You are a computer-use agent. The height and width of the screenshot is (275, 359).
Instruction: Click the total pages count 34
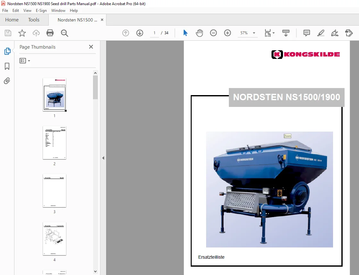166,33
